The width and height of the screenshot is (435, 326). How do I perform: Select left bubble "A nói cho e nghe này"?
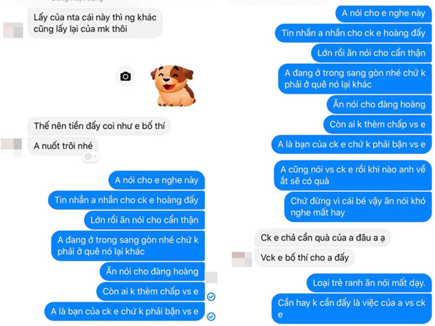(156, 180)
